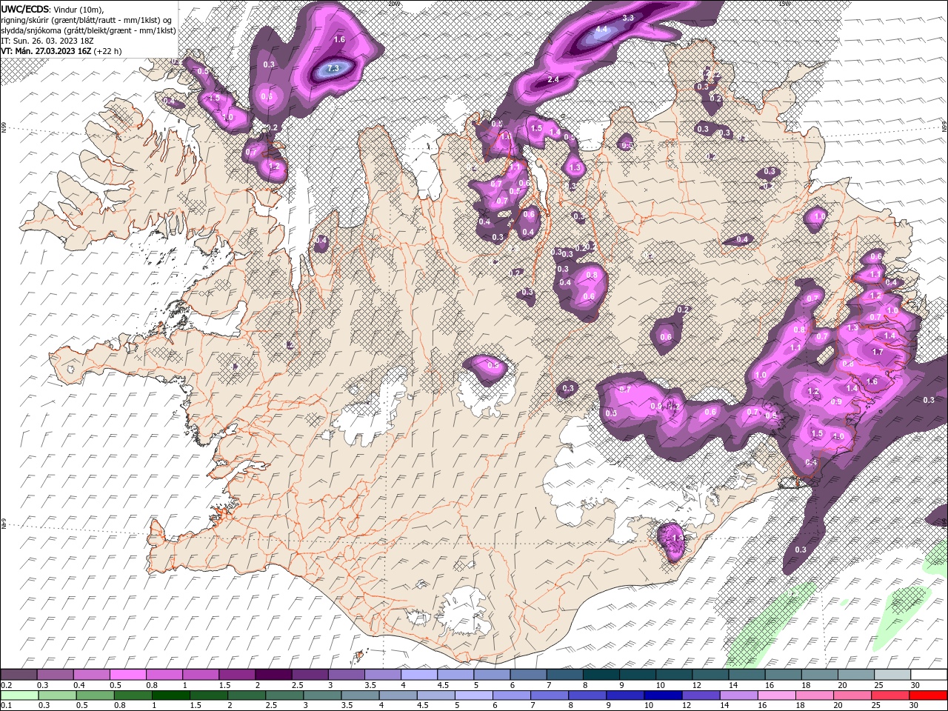Click the palest green lower swatch at 0.1
Viewport: 948px width, 711px height.
20,695
